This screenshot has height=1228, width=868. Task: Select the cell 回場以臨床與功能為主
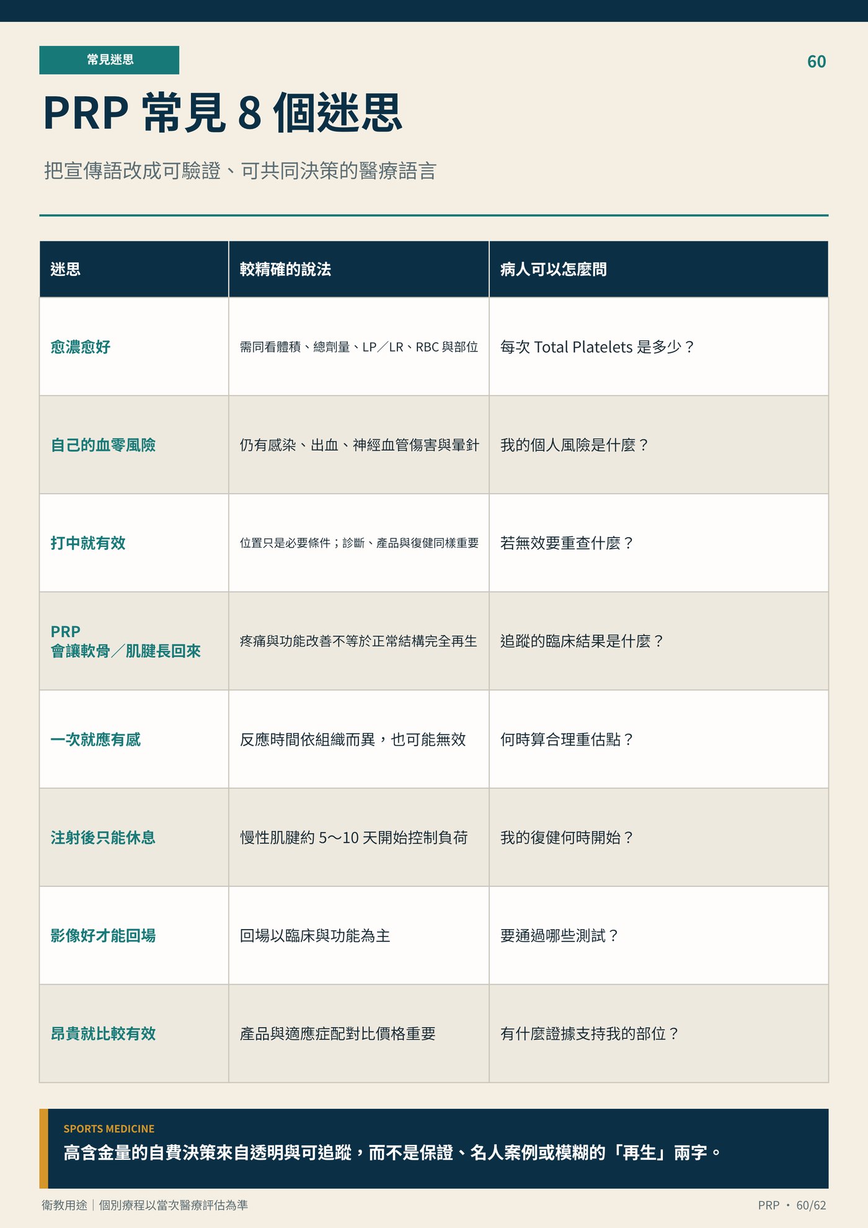[359, 935]
